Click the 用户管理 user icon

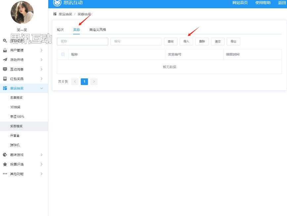tap(5, 50)
